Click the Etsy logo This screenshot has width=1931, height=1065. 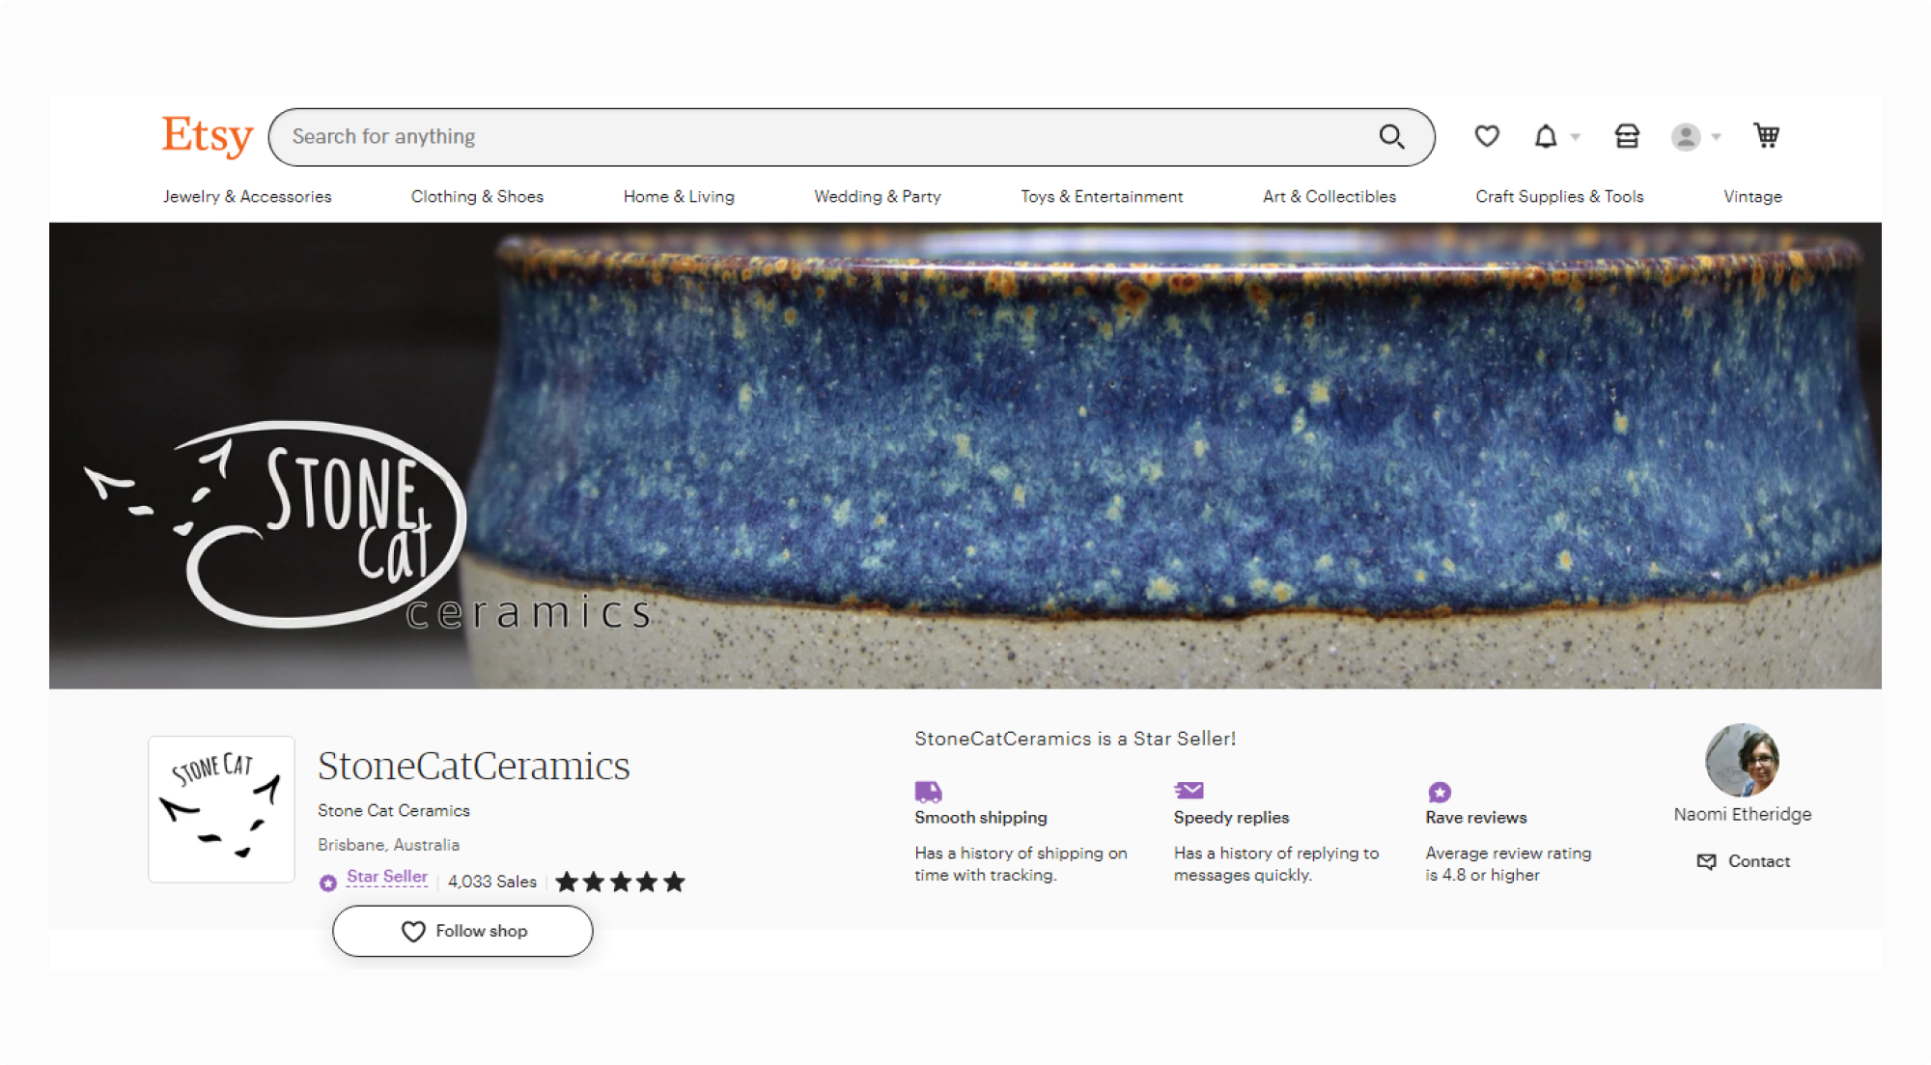coord(207,136)
